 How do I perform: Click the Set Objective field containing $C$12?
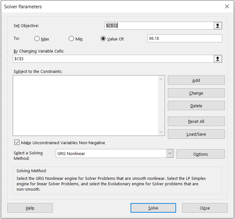pos(159,26)
